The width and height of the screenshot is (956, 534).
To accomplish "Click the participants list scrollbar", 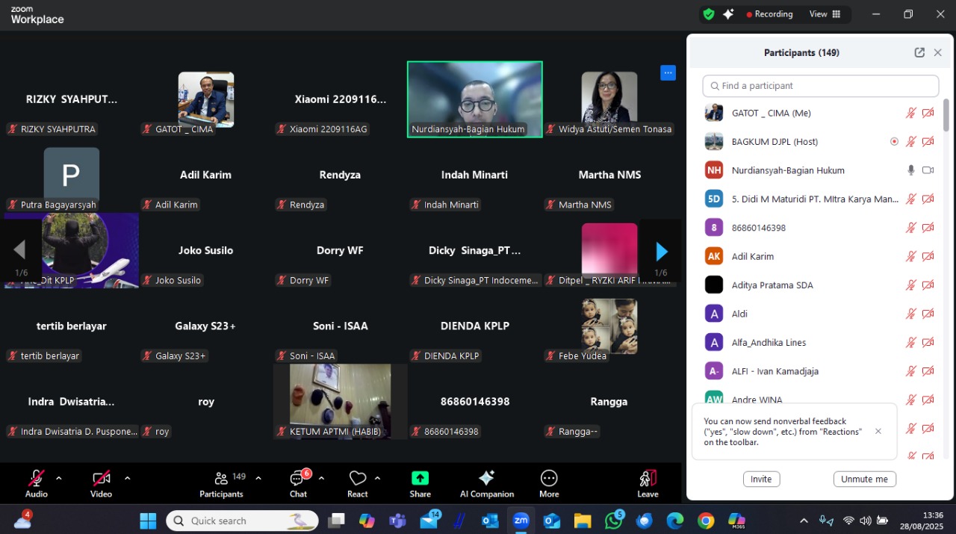I will (946, 117).
